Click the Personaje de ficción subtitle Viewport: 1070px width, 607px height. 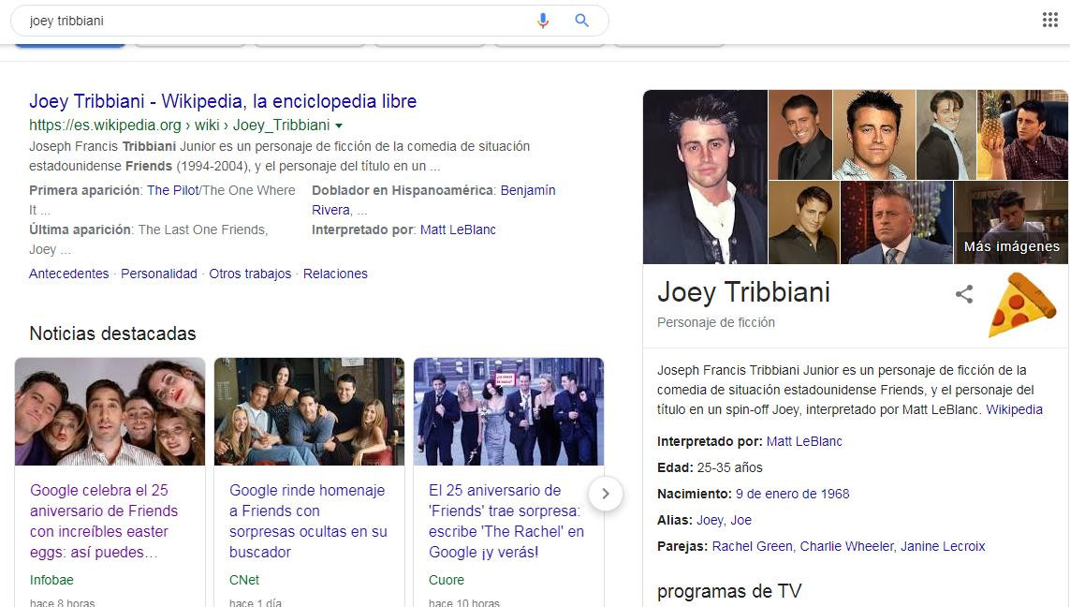coord(716,322)
